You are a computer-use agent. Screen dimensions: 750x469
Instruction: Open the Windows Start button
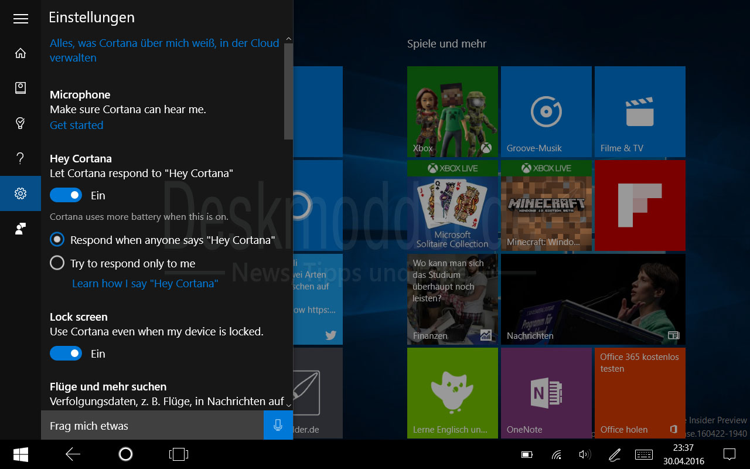pyautogui.click(x=21, y=454)
